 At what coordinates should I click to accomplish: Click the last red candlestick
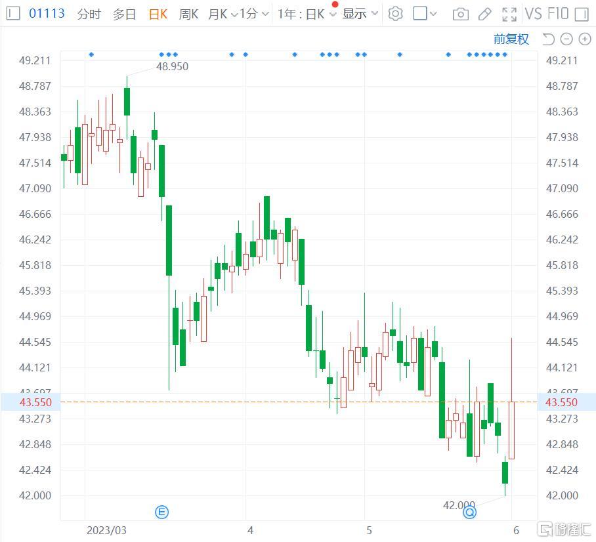(511, 430)
